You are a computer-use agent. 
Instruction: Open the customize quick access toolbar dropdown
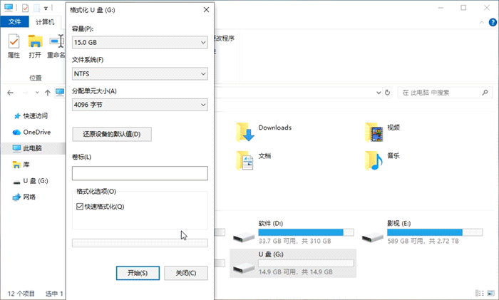[x=46, y=9]
